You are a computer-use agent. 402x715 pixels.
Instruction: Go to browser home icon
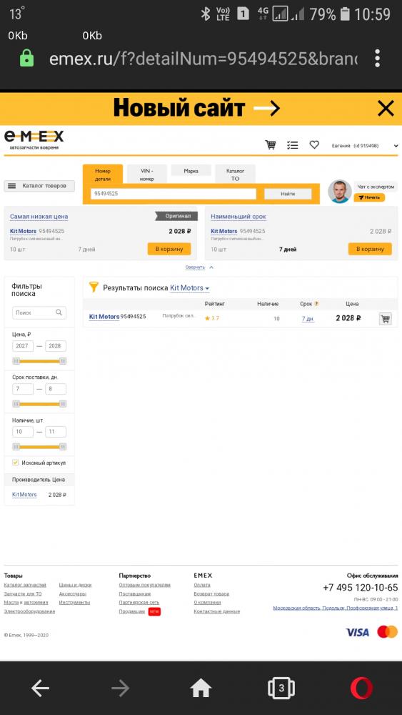[201, 688]
